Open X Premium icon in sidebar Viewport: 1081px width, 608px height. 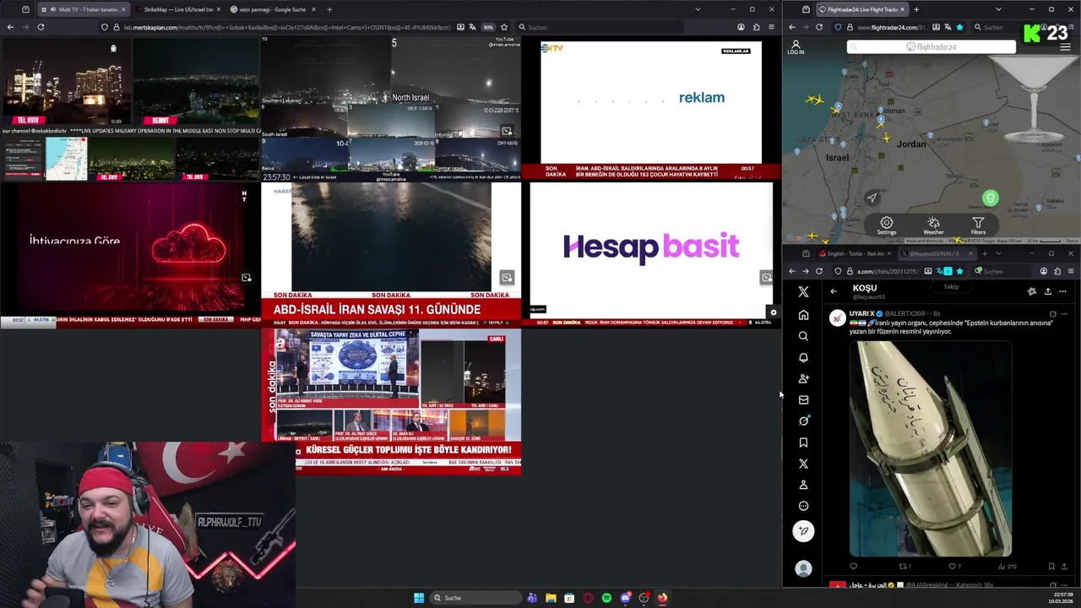[803, 464]
